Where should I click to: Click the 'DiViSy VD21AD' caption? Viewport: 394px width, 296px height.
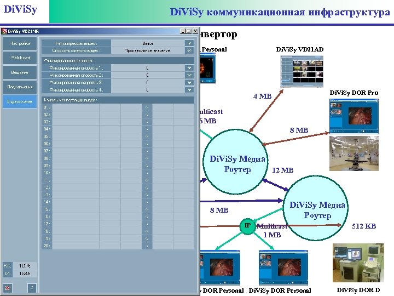pos(300,49)
